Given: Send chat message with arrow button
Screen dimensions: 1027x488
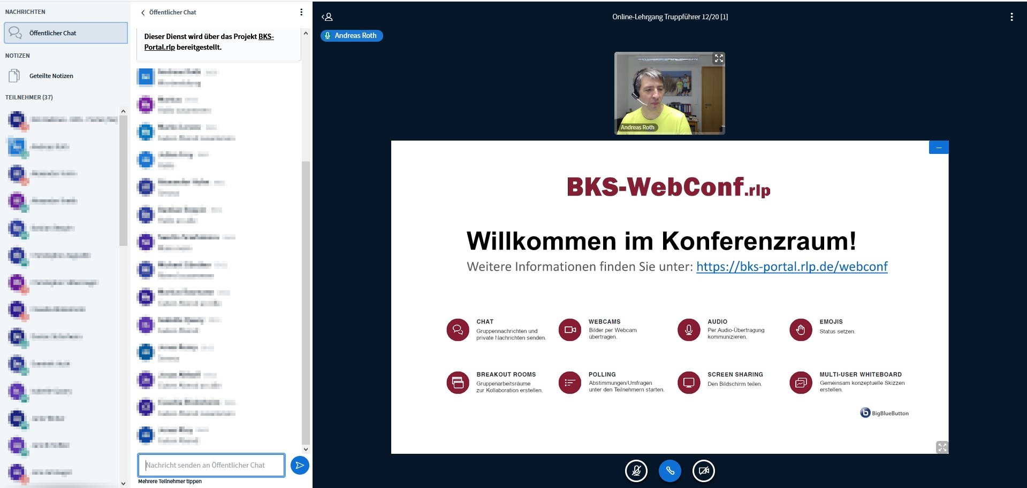Looking at the screenshot, I should click(x=300, y=466).
